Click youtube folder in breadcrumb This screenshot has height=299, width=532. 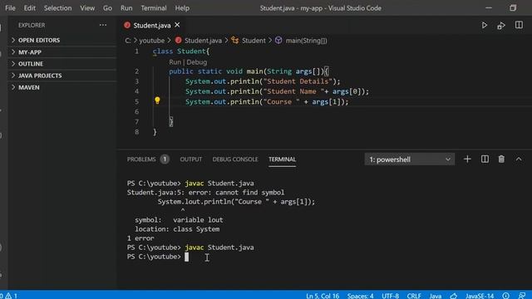(x=151, y=41)
